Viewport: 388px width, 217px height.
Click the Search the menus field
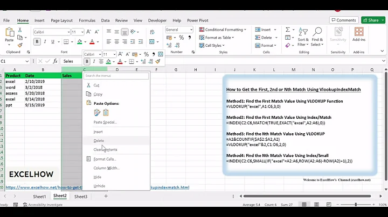click(x=116, y=76)
